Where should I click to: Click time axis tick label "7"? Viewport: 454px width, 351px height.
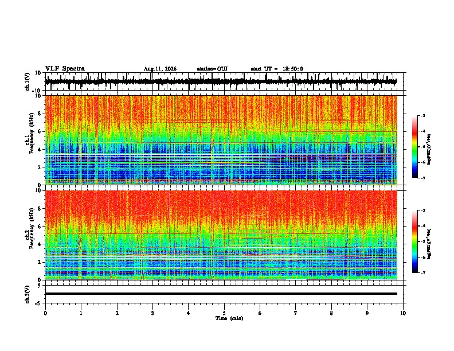(x=296, y=313)
